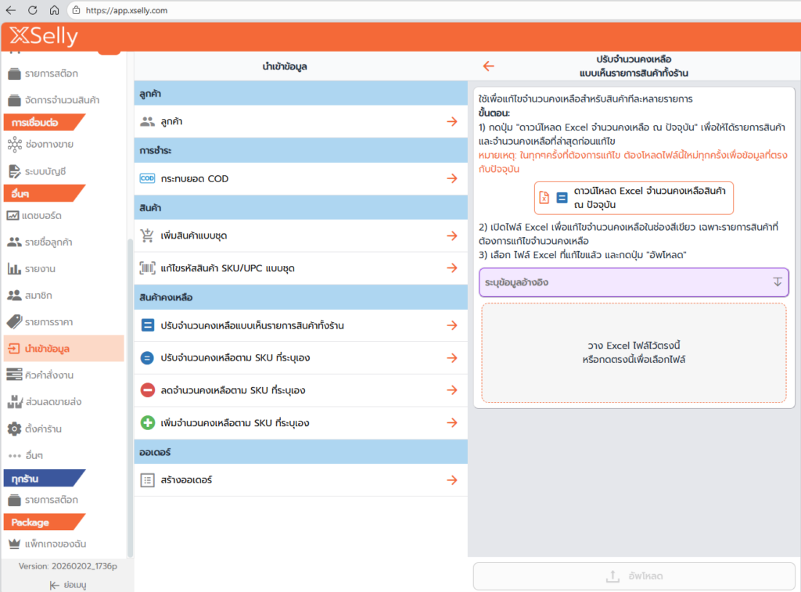Open แดชบอร์ด in the sidebar
The image size is (801, 592).
43,215
